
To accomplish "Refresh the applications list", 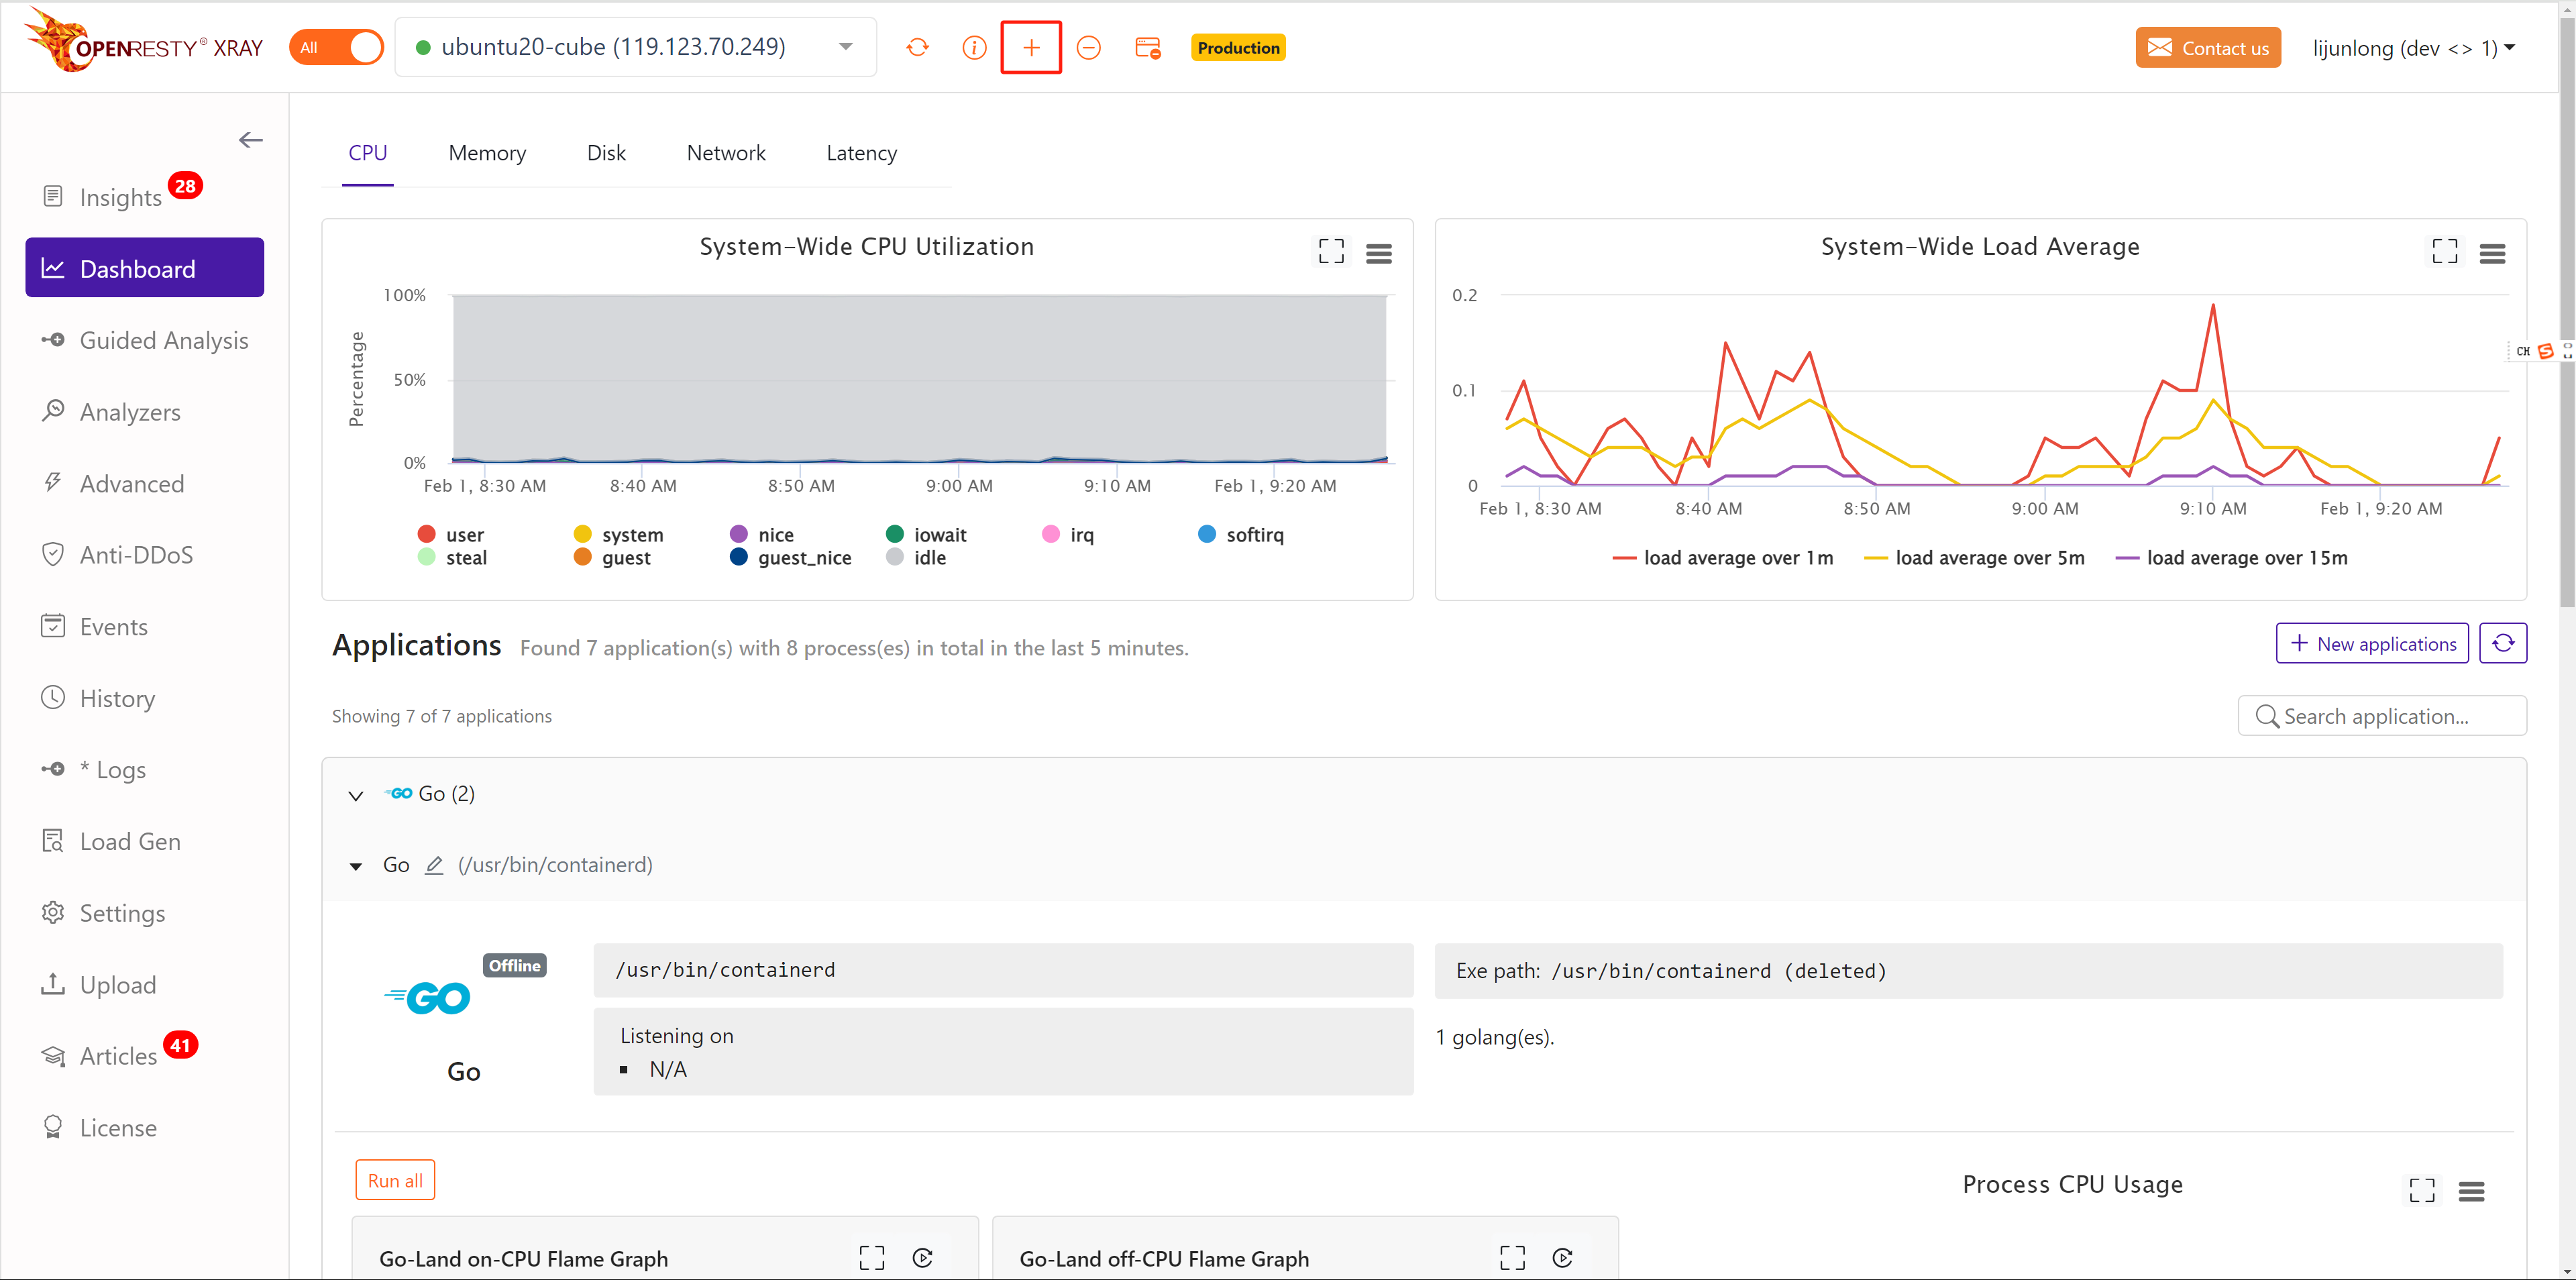I will [2503, 643].
